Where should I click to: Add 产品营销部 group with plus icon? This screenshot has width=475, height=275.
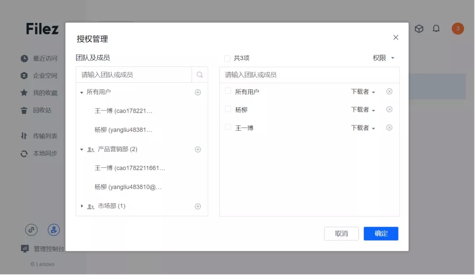pos(198,150)
